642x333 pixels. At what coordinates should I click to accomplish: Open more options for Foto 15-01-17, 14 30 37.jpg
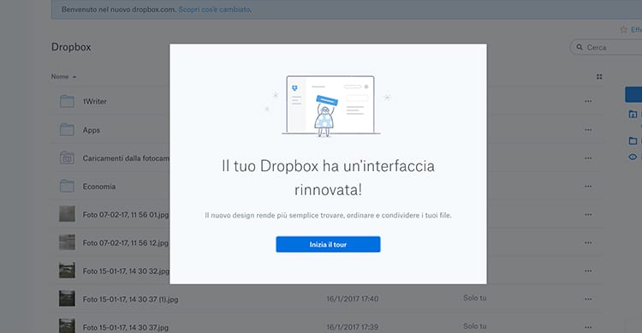[x=588, y=327]
